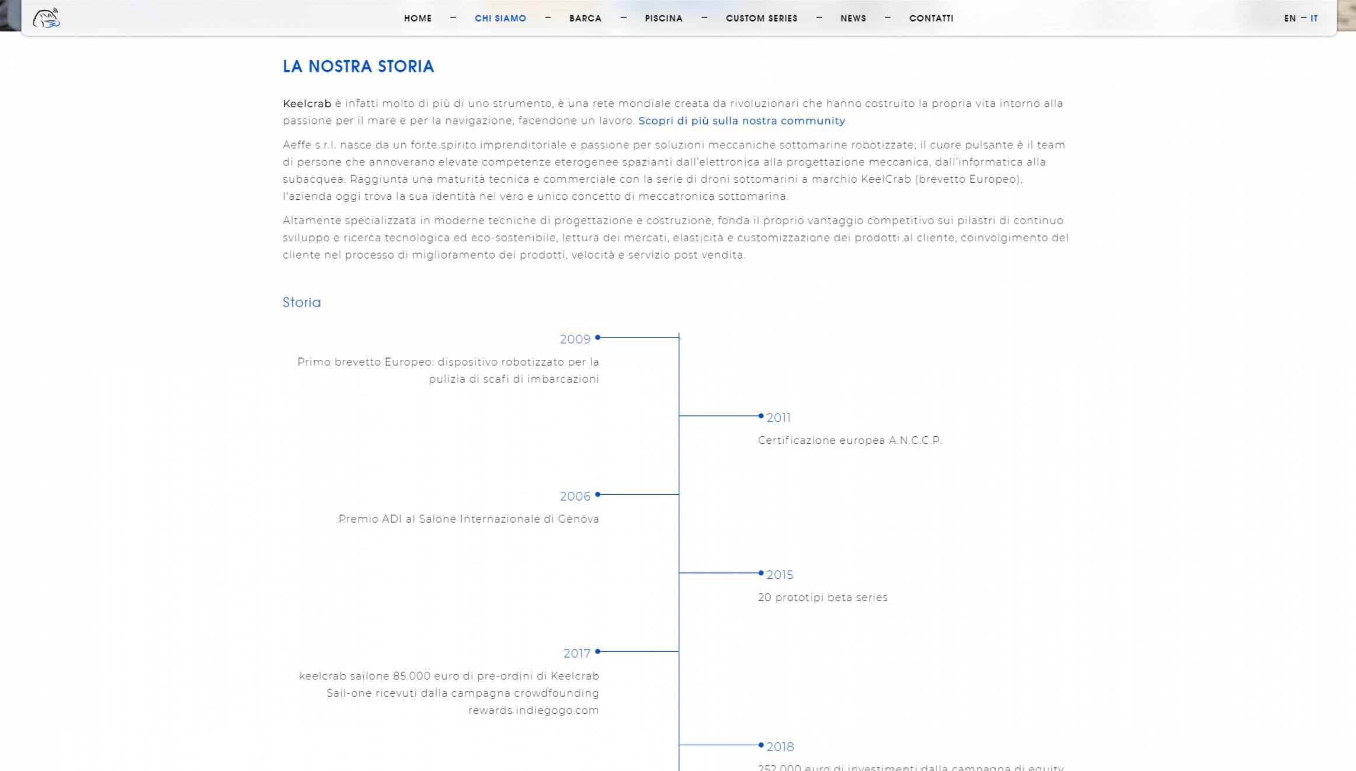The image size is (1356, 771).
Task: Click the Keelcrab crab logo icon
Action: coord(46,18)
